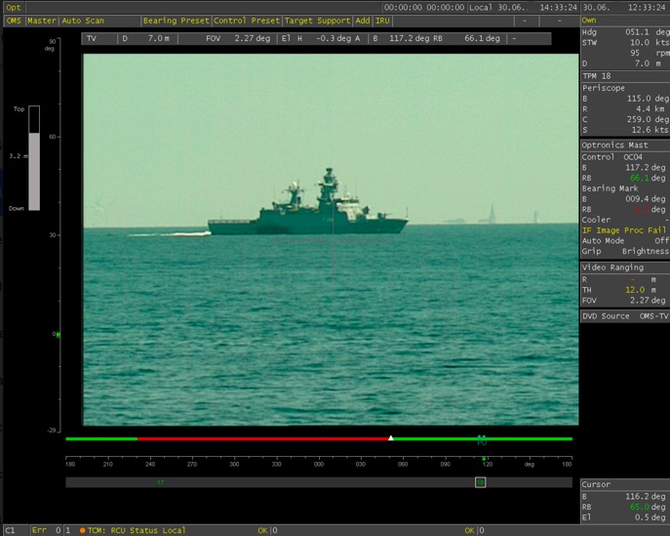The height and width of the screenshot is (536, 670).
Task: Click the Add button
Action: coord(363,21)
